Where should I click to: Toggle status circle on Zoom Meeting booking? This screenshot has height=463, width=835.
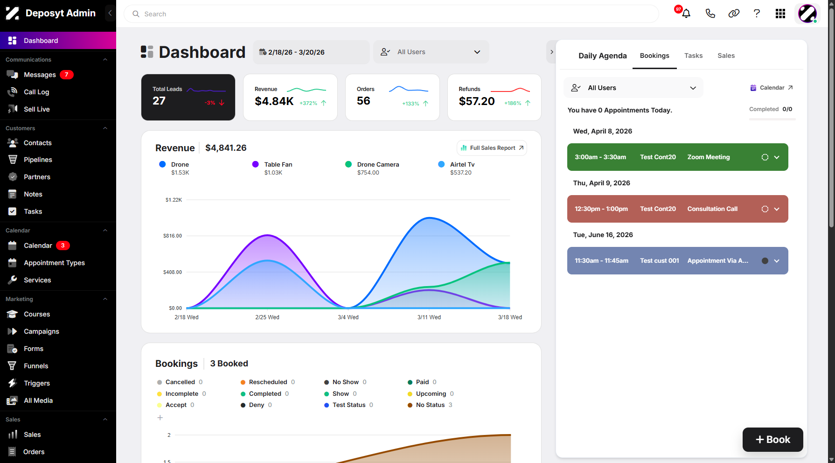[765, 157]
